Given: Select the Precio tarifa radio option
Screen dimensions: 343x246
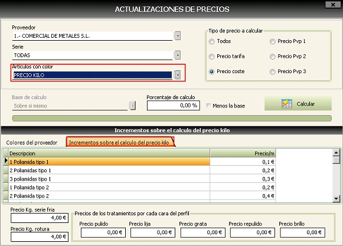Looking at the screenshot, I should [x=211, y=57].
